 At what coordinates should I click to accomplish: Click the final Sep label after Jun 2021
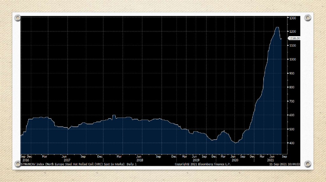284,157
